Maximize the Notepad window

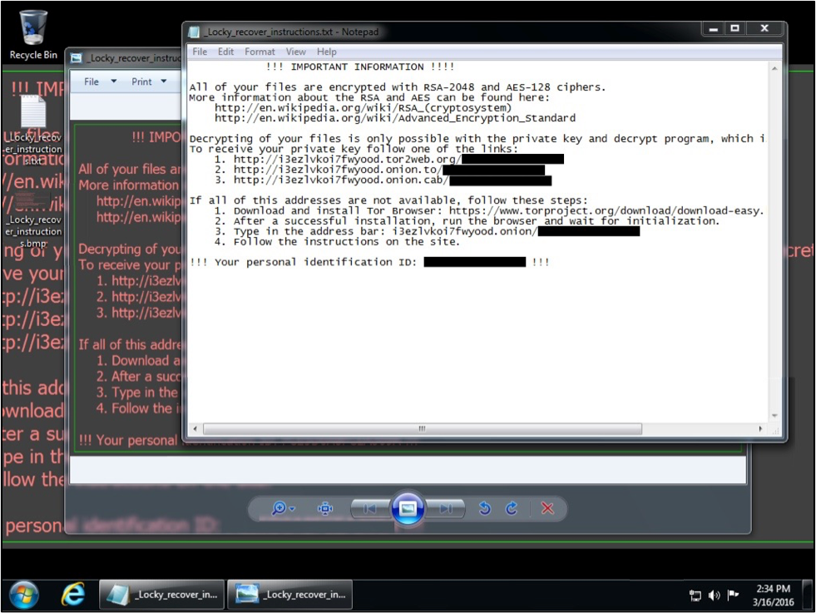[x=734, y=28]
